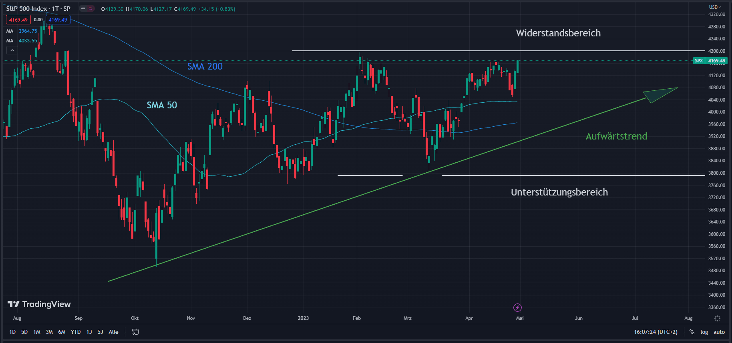732x343 pixels.
Task: Click the Nov label on time axis
Action: (191, 318)
